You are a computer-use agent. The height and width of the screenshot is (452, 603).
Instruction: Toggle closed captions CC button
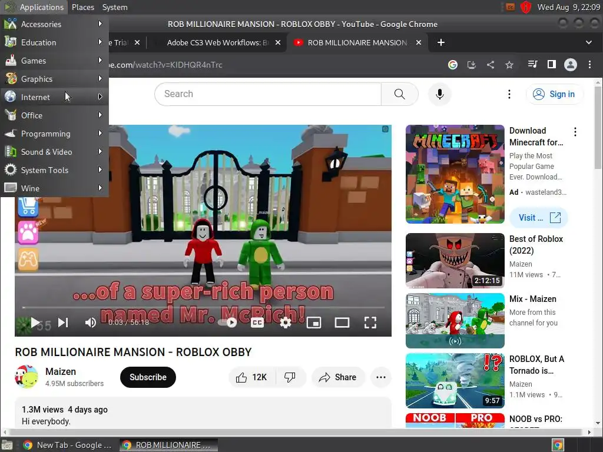[257, 323]
